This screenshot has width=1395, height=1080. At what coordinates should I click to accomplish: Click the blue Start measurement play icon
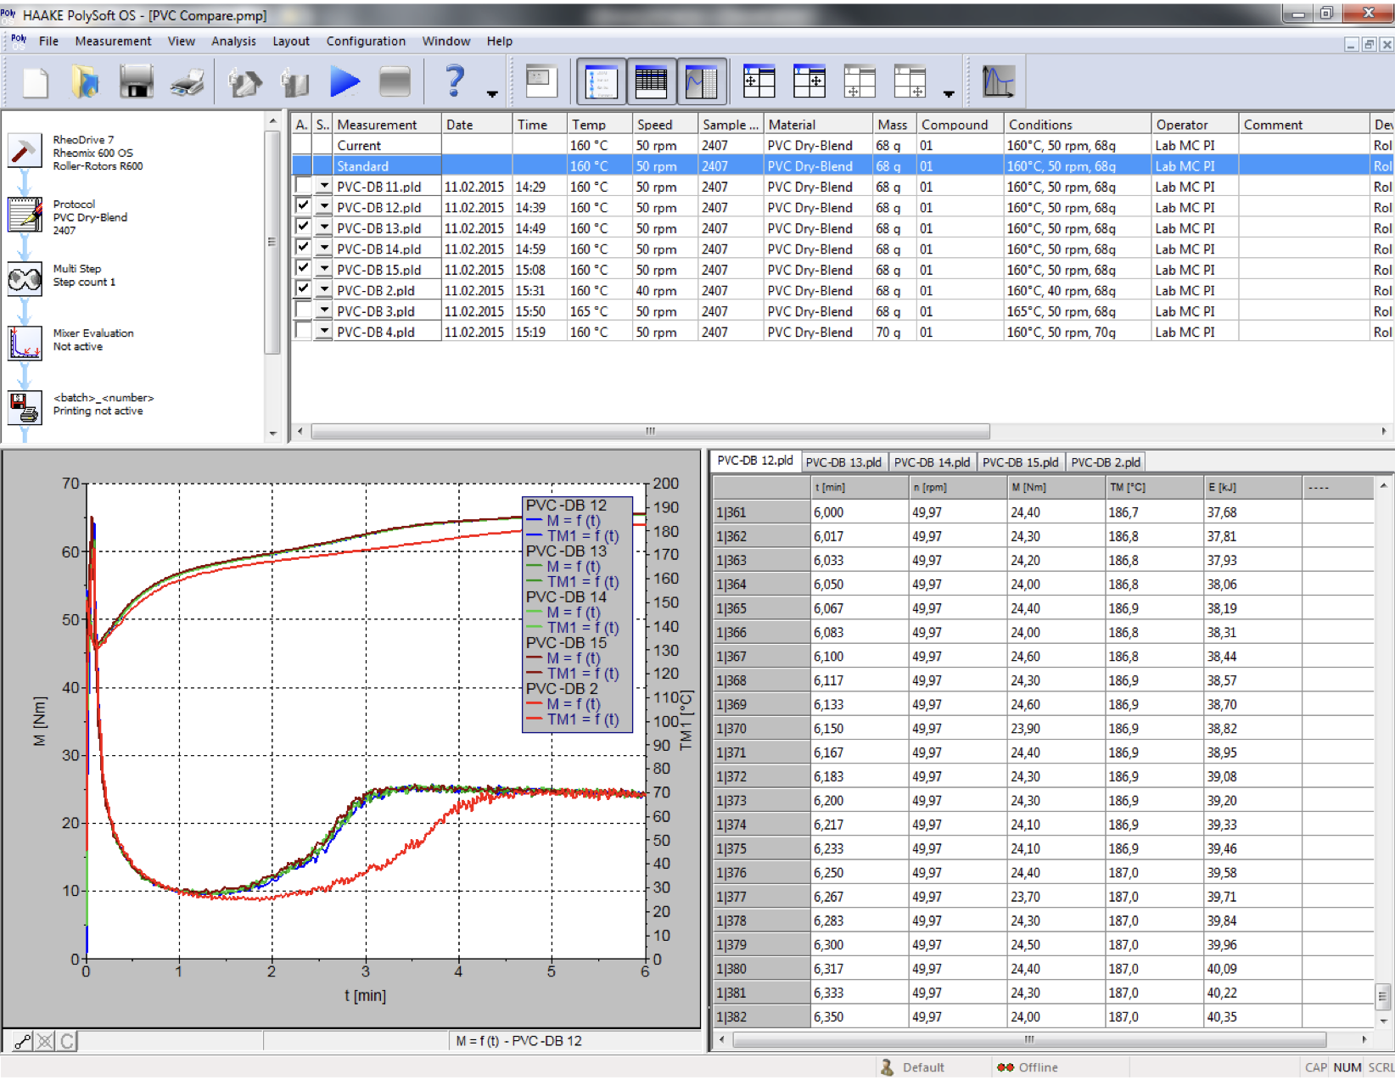tap(345, 82)
